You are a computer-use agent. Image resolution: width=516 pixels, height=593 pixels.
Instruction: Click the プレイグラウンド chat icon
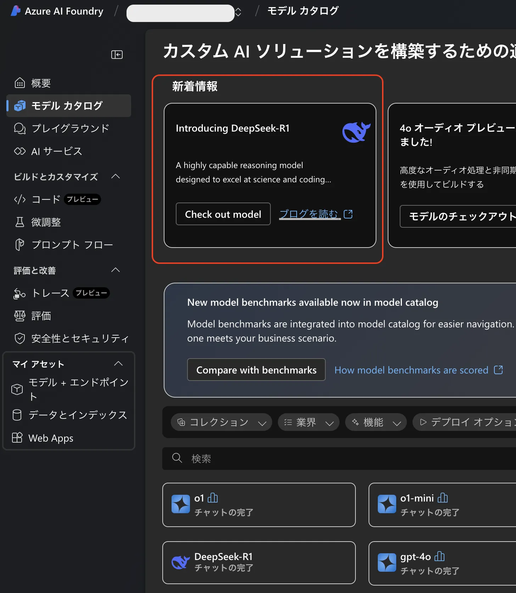click(x=20, y=128)
